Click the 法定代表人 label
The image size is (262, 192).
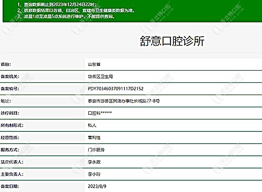click(x=12, y=162)
